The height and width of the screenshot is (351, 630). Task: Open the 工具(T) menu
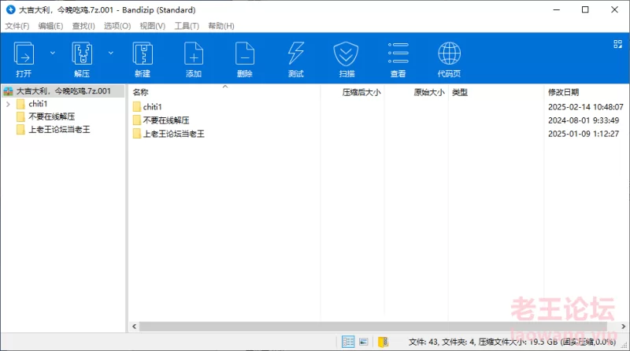coord(187,26)
